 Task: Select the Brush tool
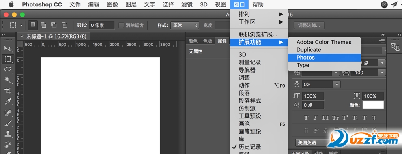[x=8, y=123]
